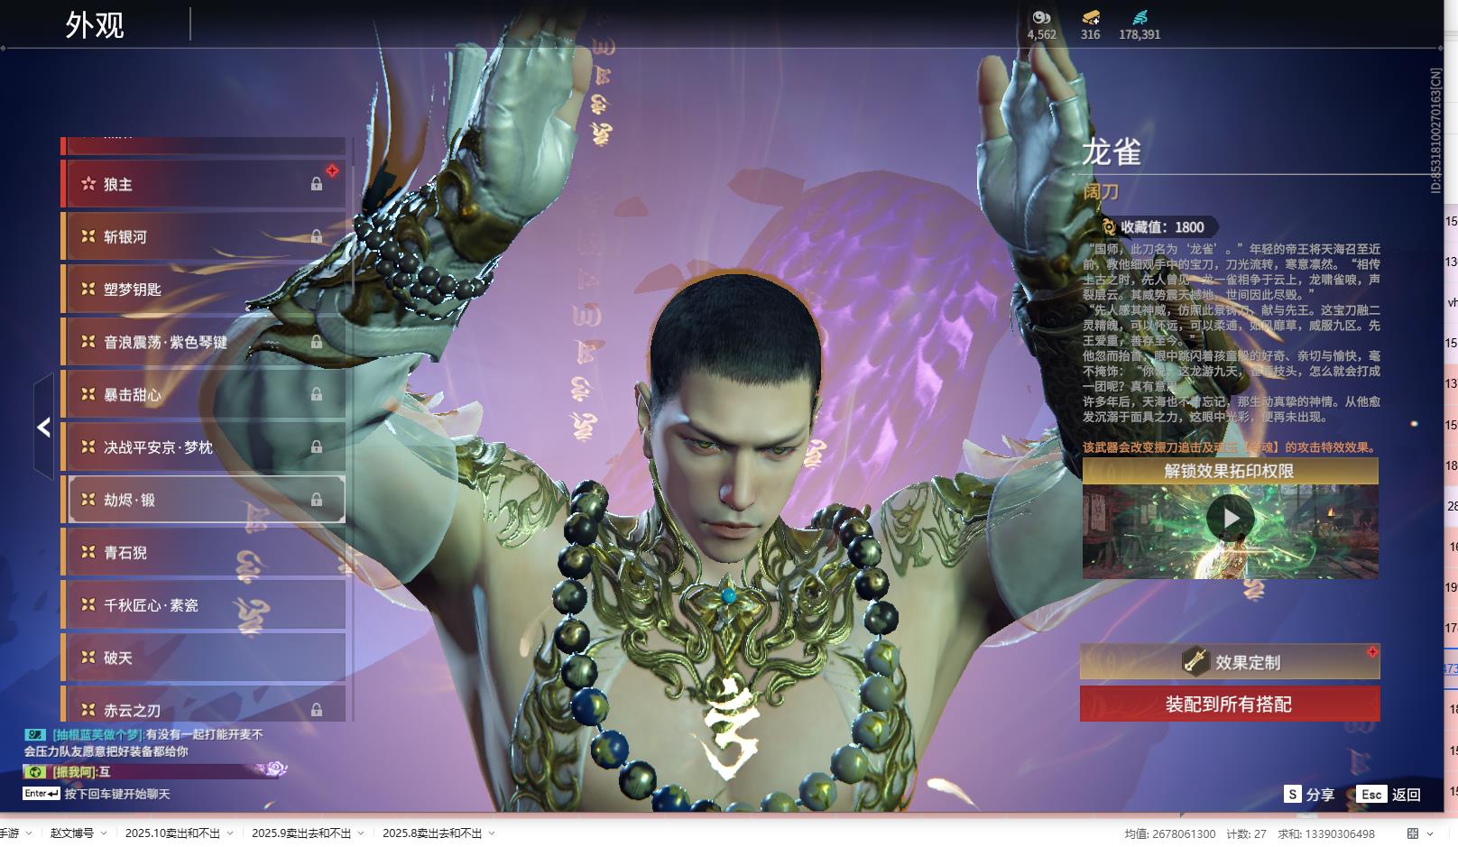1458x847 pixels.
Task: Click the spreadsheet view layout grid icon
Action: 1413,833
